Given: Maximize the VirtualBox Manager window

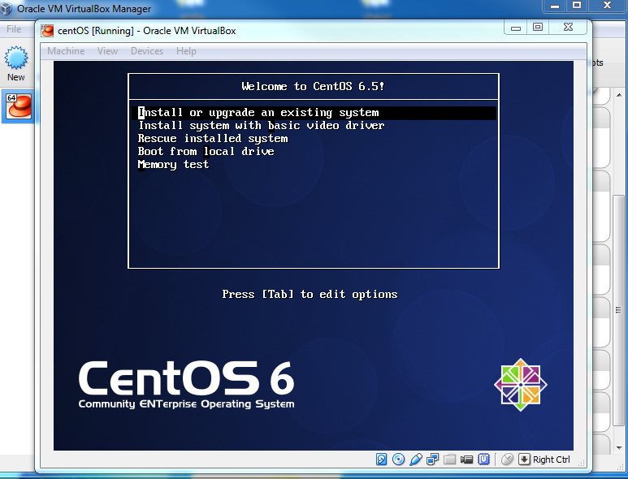Looking at the screenshot, I should click(x=577, y=6).
